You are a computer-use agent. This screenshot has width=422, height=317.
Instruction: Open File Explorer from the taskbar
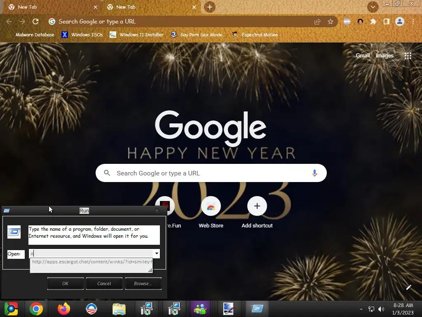(x=119, y=309)
